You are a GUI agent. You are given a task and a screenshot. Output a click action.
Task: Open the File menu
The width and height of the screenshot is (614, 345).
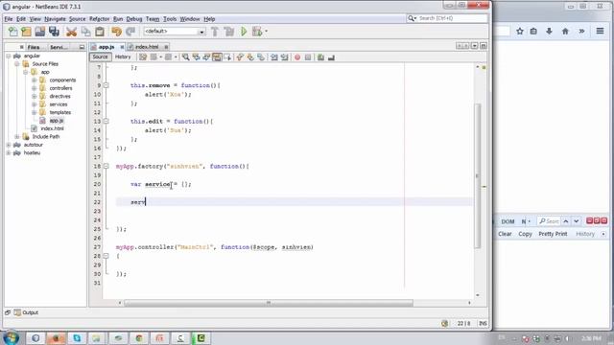9,19
